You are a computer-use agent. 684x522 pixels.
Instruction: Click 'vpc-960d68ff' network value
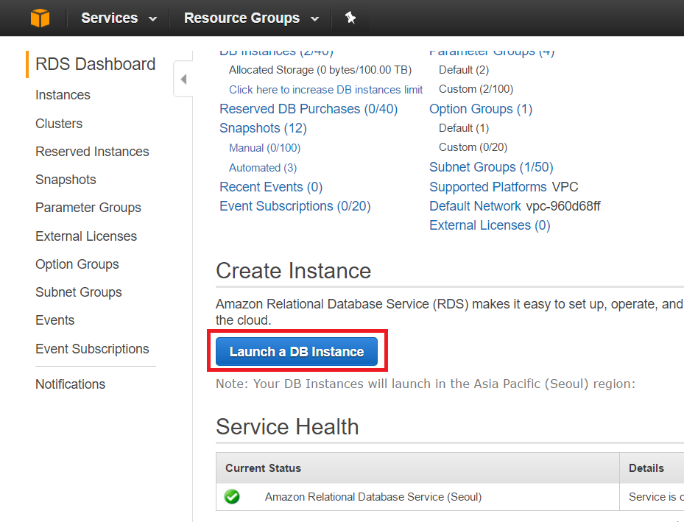563,206
